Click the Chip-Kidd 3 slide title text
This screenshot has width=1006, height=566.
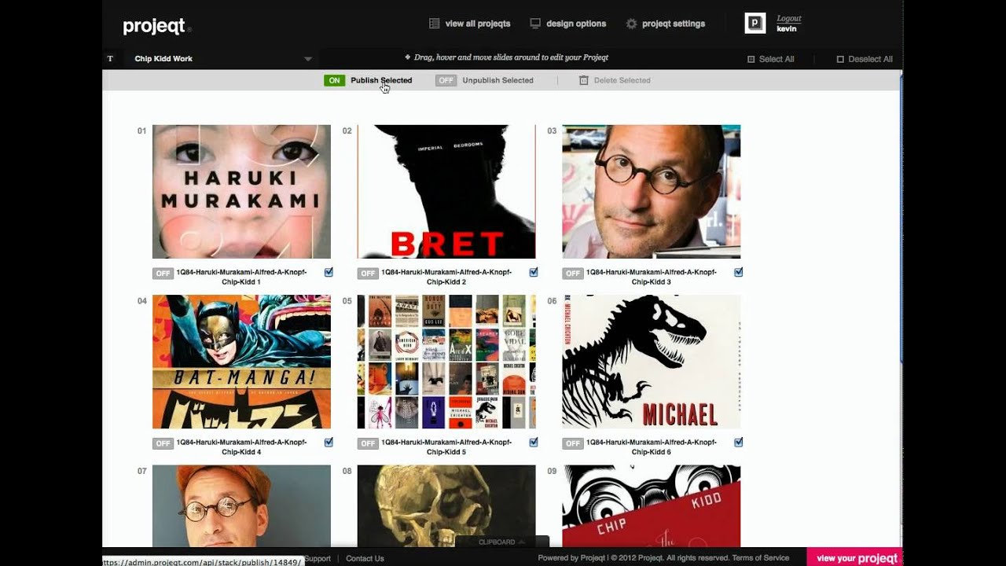[x=652, y=277]
